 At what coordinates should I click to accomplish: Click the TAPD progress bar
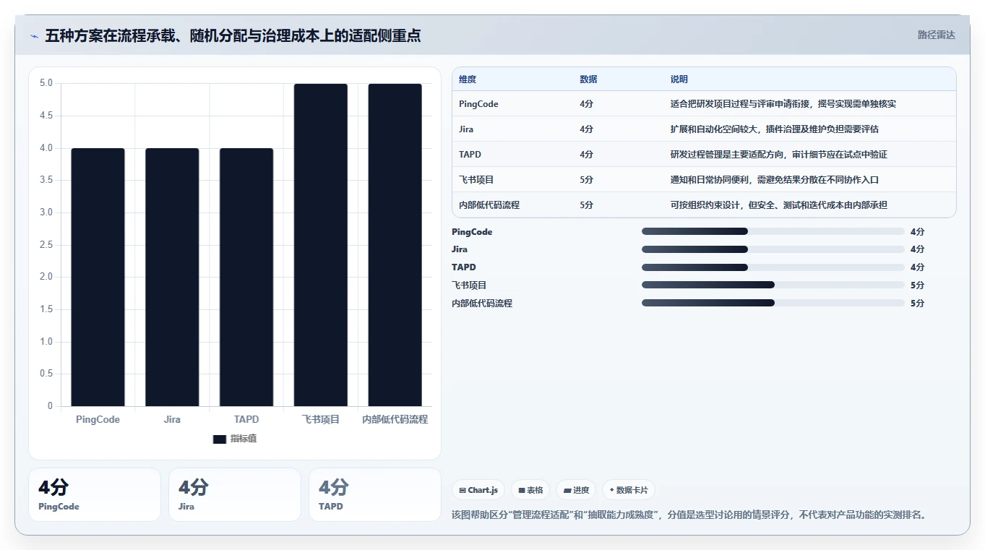click(773, 267)
